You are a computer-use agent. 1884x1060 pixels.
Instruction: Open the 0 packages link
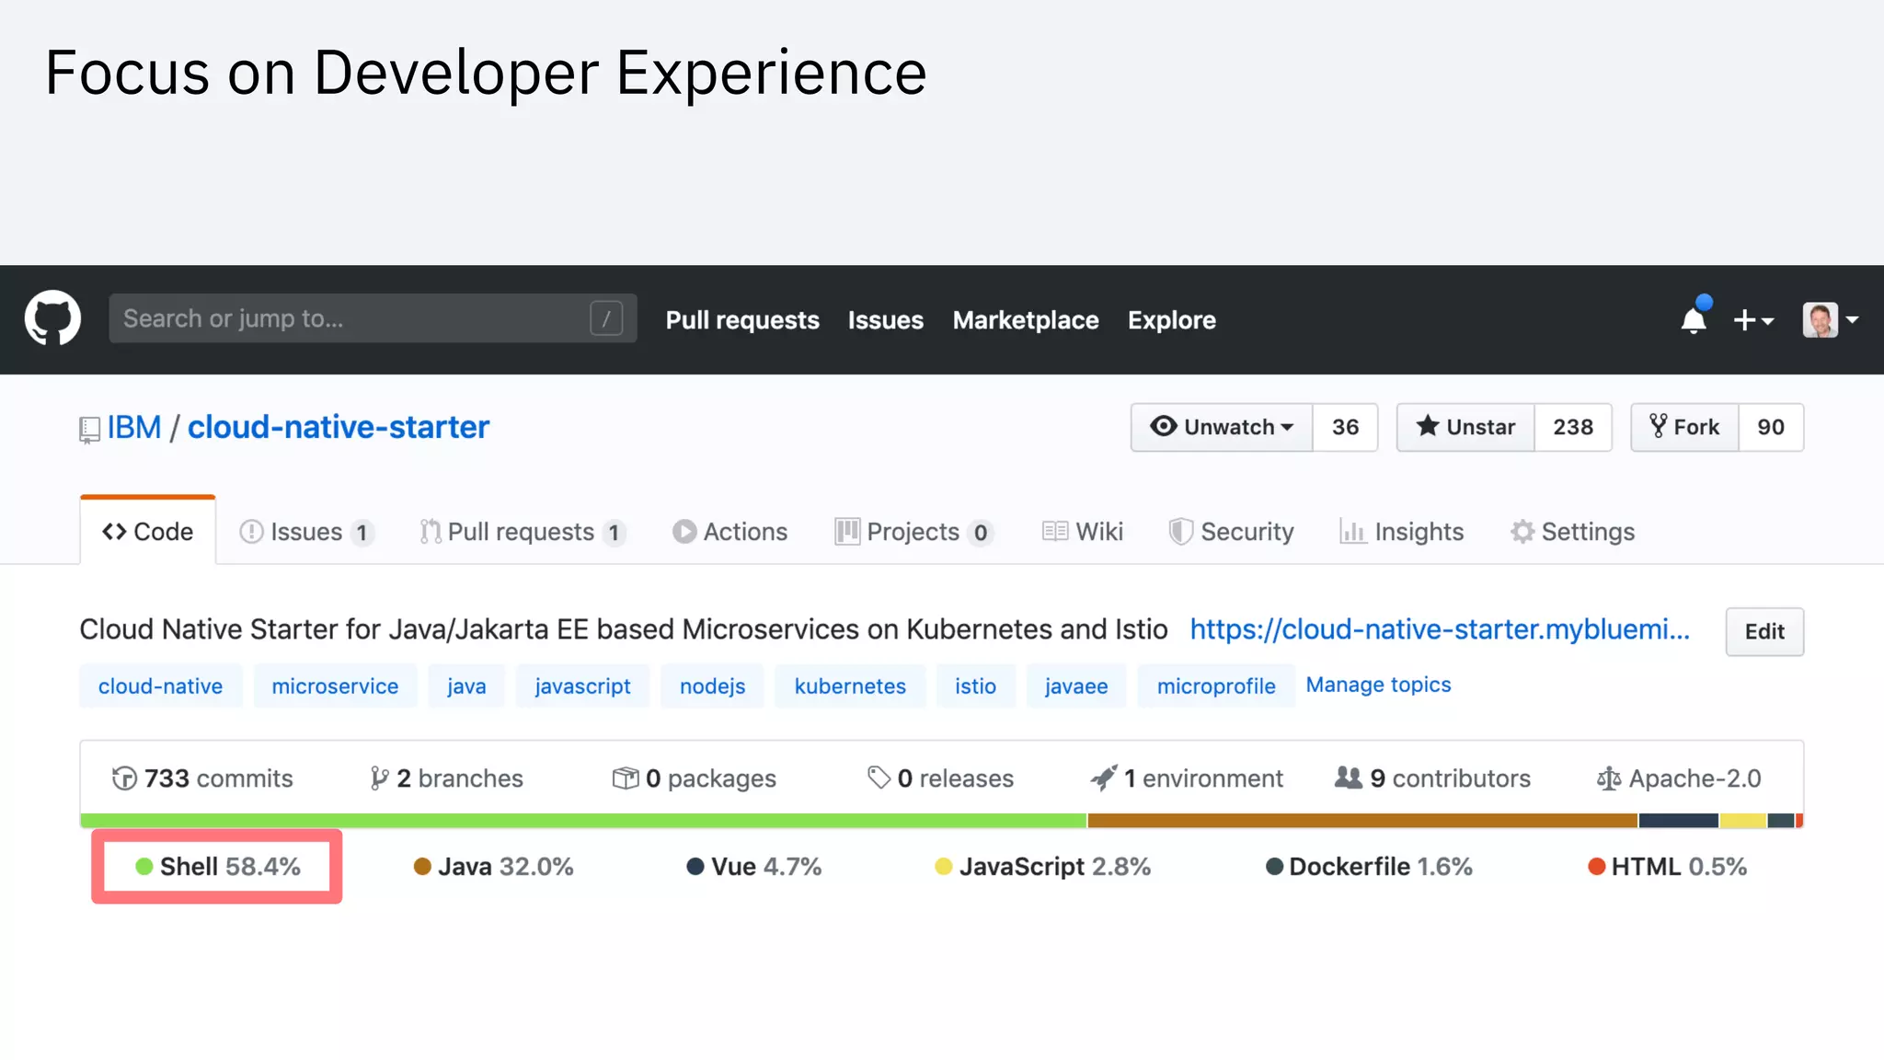(695, 778)
